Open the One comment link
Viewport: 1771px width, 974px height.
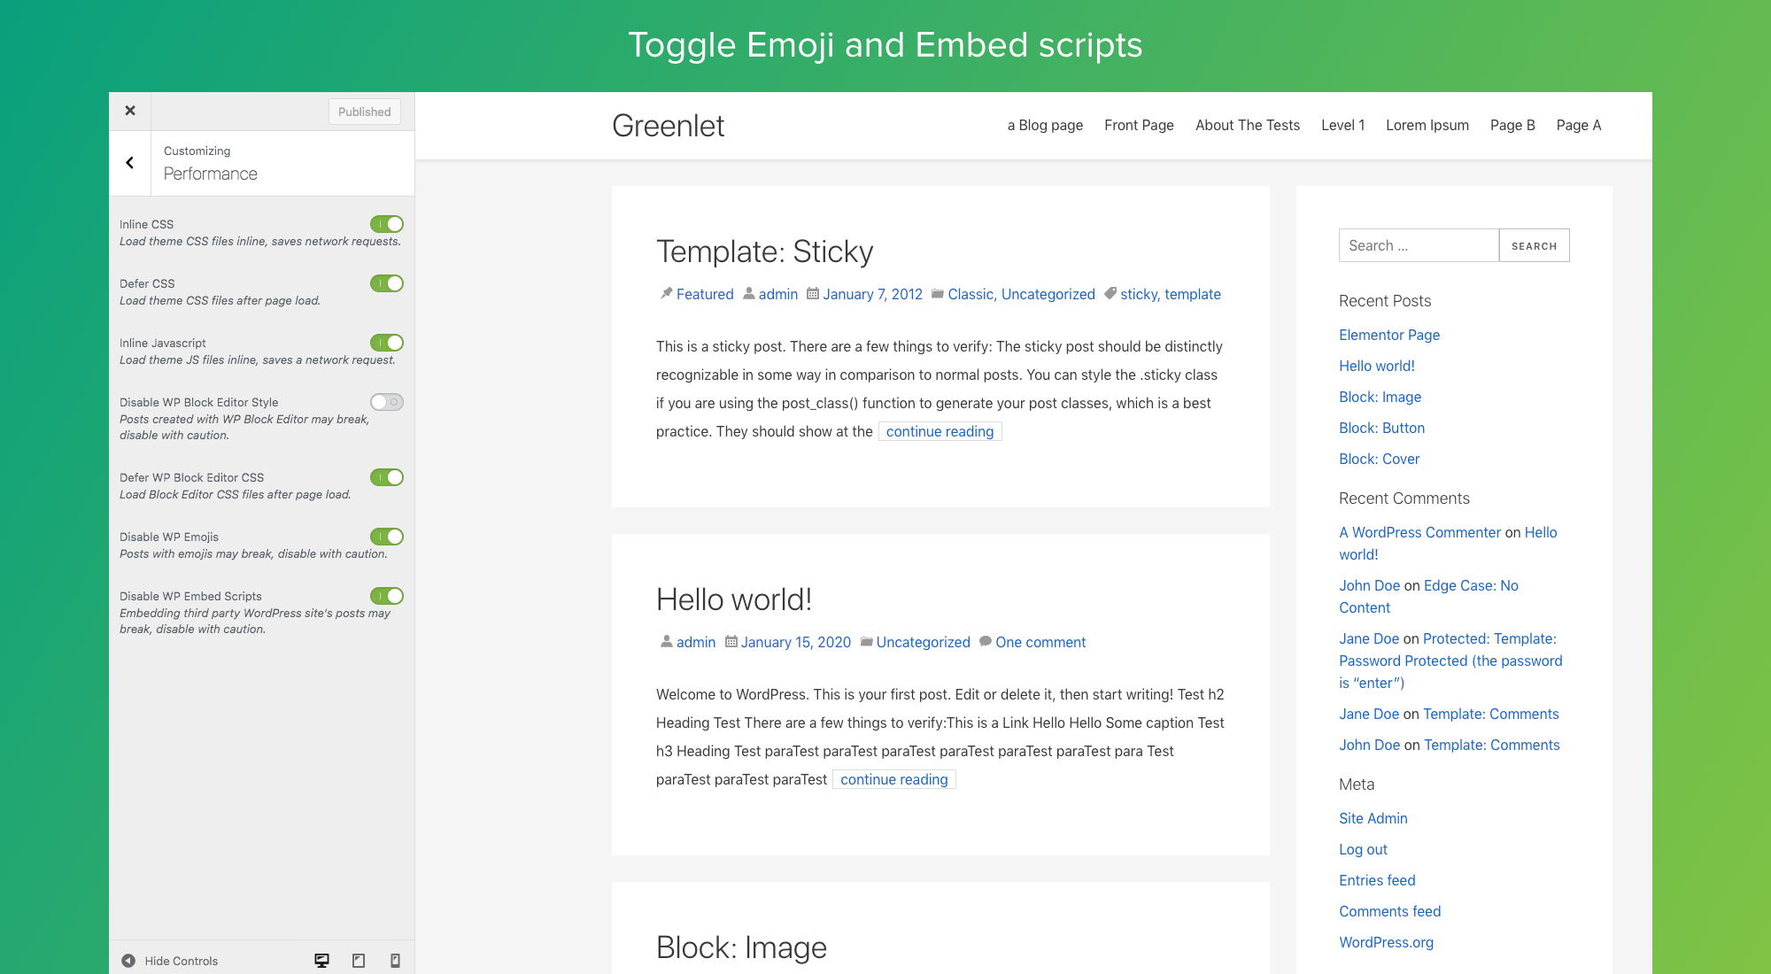click(x=1040, y=642)
